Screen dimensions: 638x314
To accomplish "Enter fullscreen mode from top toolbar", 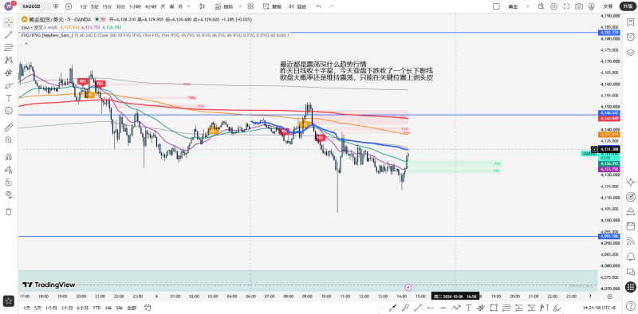I will pyautogui.click(x=566, y=6).
